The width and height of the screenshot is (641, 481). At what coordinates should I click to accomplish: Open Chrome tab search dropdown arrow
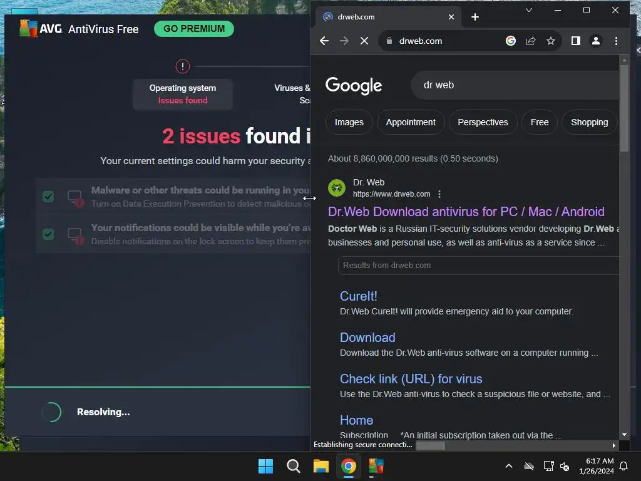point(528,10)
